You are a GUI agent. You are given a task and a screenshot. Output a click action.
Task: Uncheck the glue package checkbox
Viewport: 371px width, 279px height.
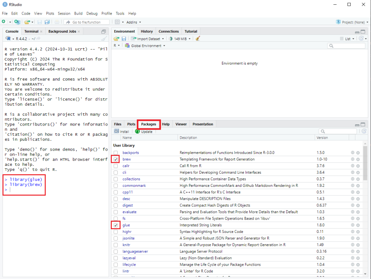[116, 225]
